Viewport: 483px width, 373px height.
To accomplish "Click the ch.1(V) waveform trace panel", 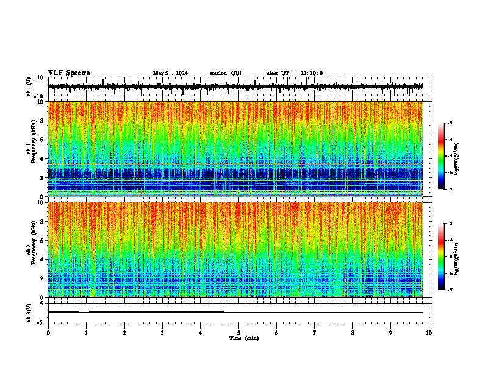I will tap(238, 87).
